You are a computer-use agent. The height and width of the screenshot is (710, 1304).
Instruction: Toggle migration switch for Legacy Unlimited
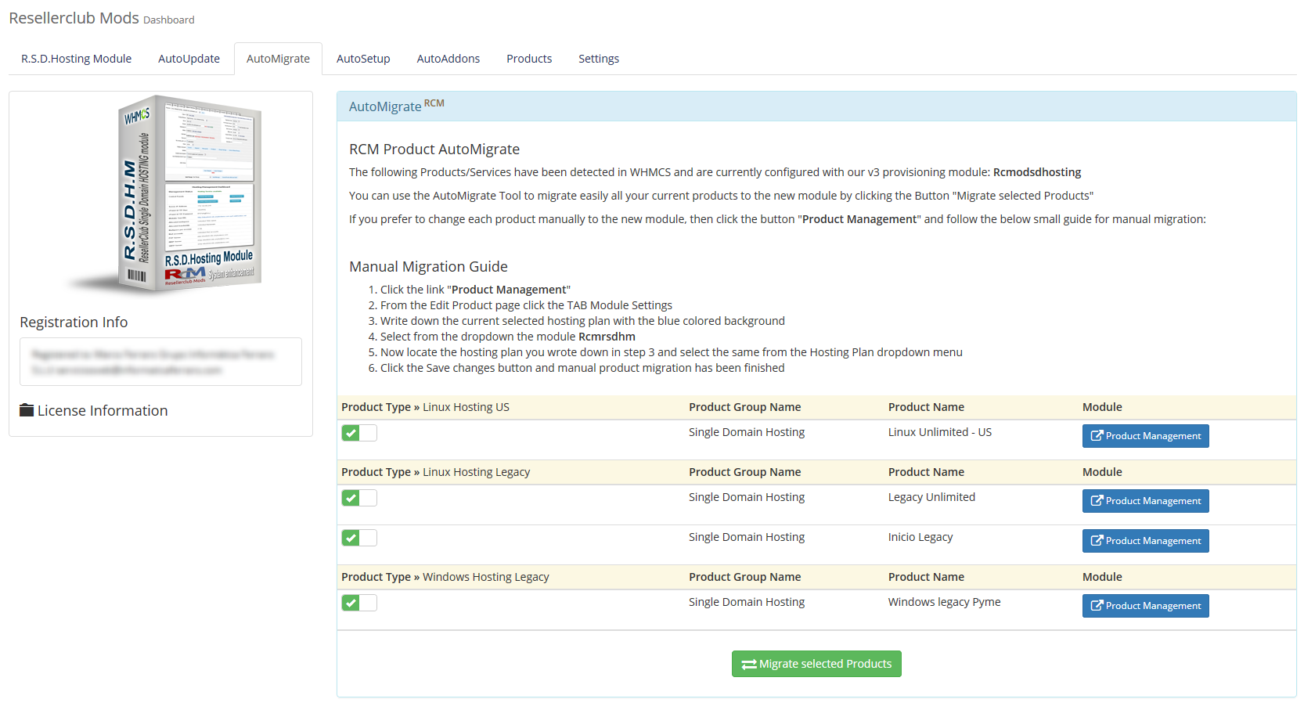359,498
